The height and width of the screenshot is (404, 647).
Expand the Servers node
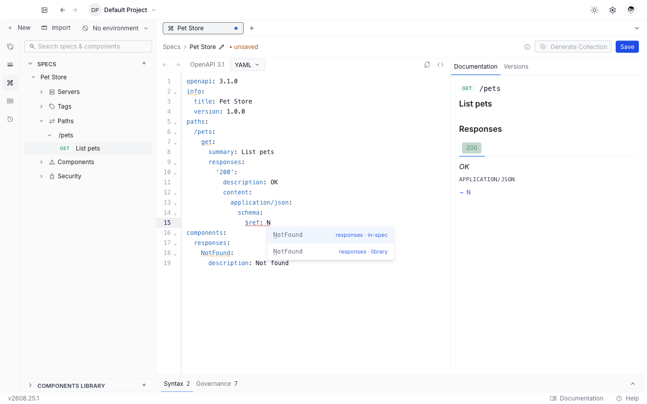point(41,92)
